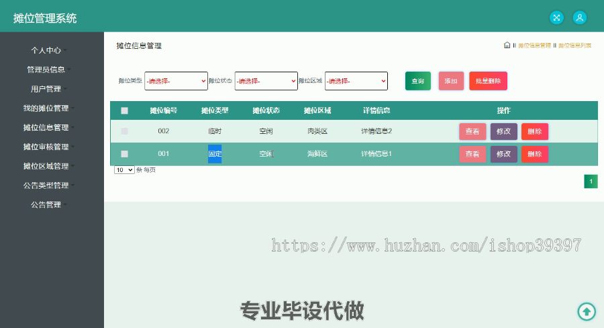Select 摊位信息管理 in sidebar
Image resolution: width=604 pixels, height=328 pixels.
click(46, 127)
